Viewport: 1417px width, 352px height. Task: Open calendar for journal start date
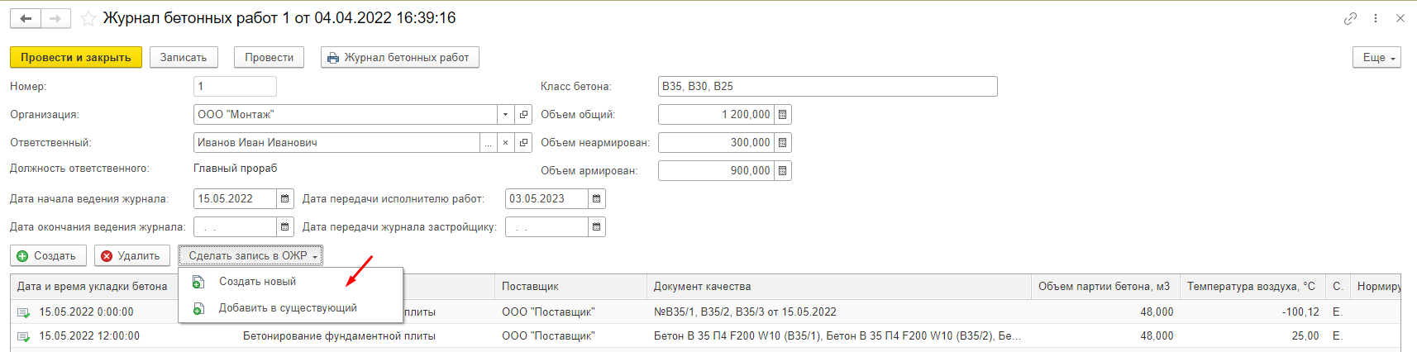pyautogui.click(x=285, y=199)
